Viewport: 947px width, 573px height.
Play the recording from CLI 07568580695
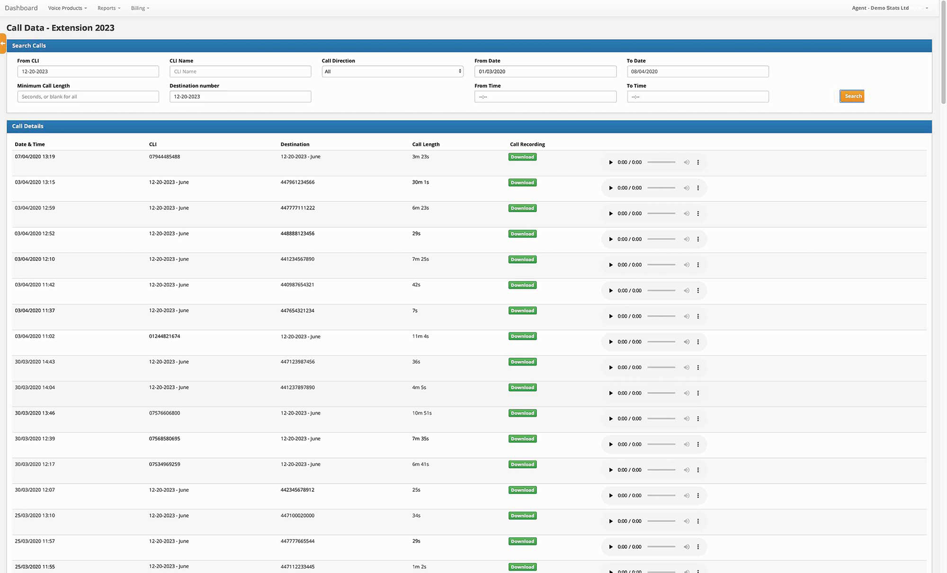pos(611,444)
